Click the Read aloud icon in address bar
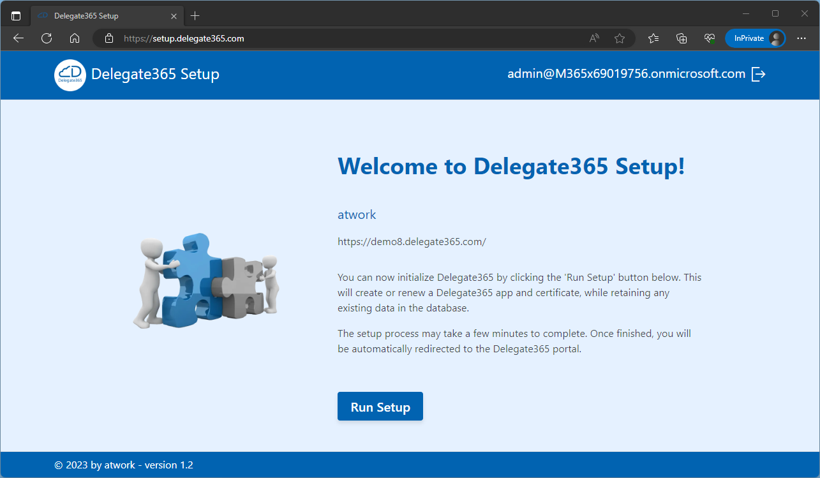The height and width of the screenshot is (478, 820). (594, 38)
